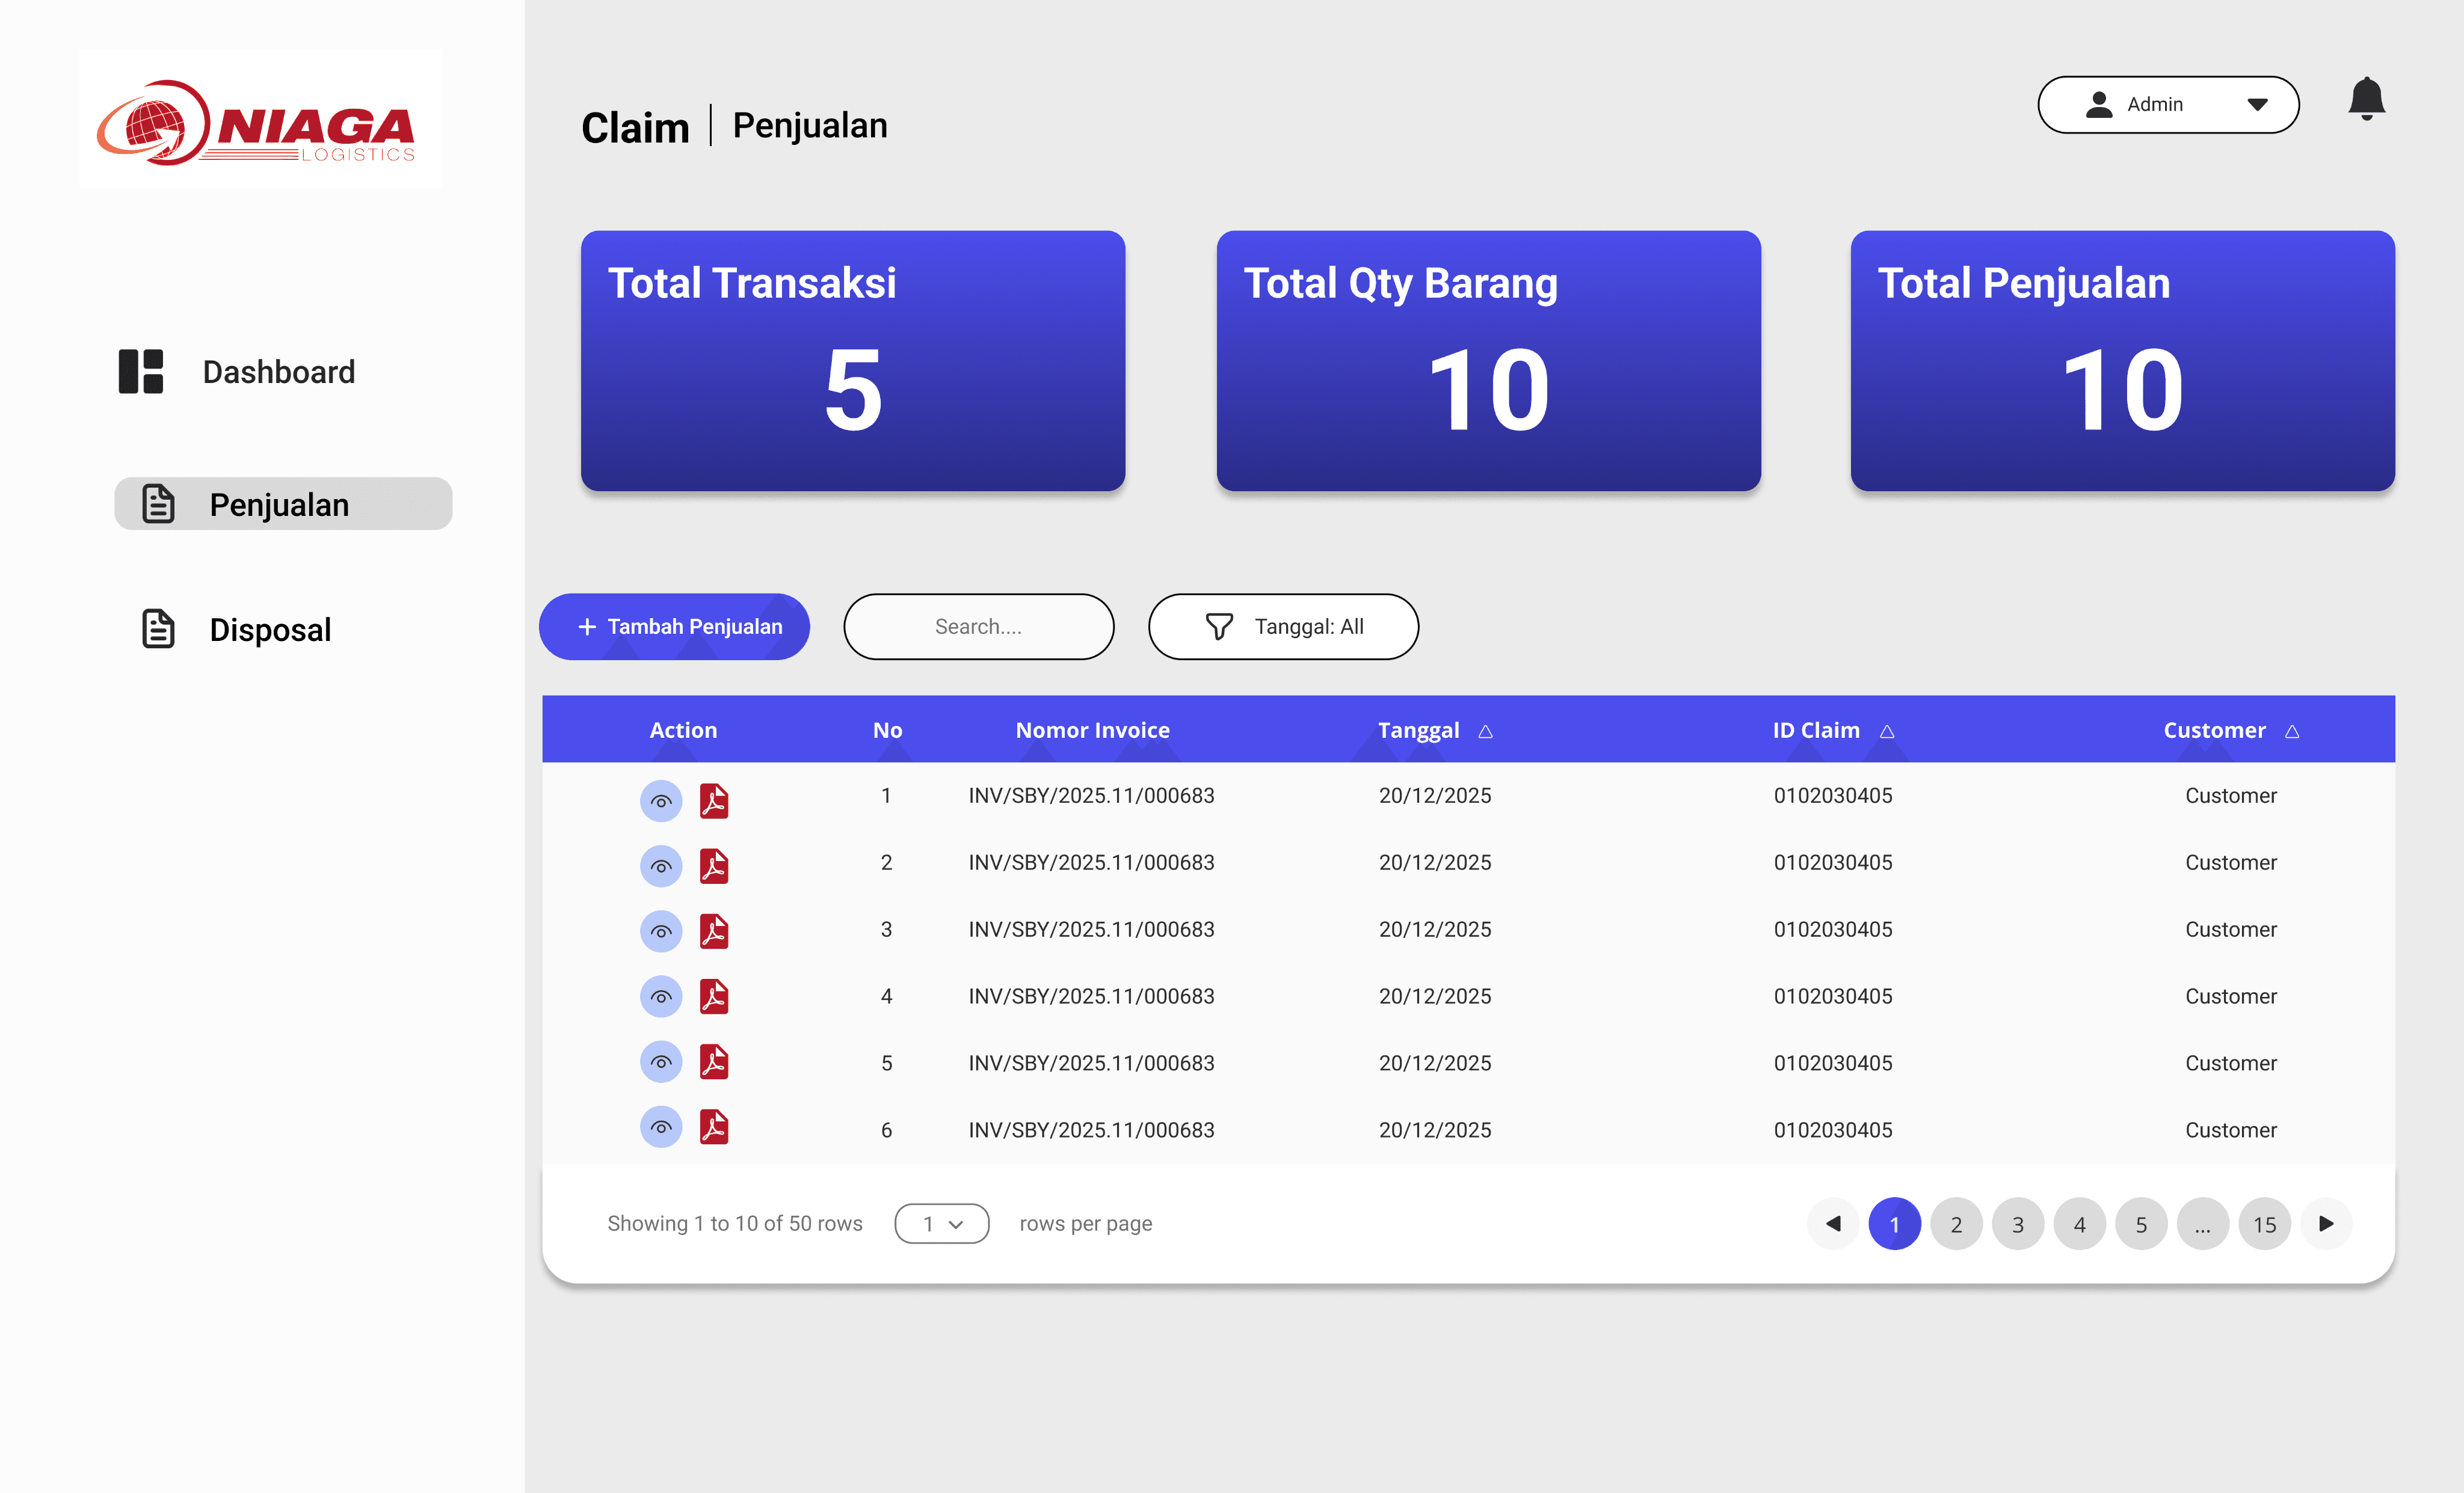Jump to page 15 in pagination
The height and width of the screenshot is (1493, 2464).
[x=2264, y=1223]
